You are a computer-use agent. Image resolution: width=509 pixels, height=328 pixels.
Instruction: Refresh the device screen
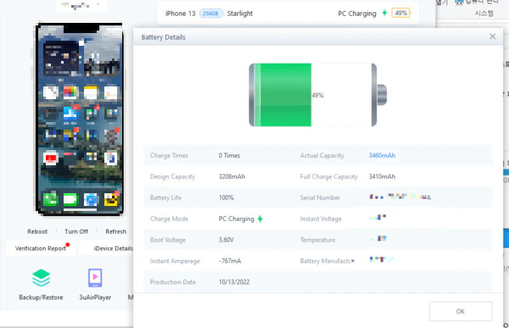tap(116, 231)
